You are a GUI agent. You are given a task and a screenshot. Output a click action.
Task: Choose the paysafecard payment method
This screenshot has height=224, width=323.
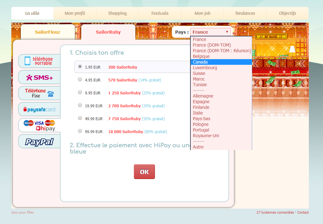39,109
